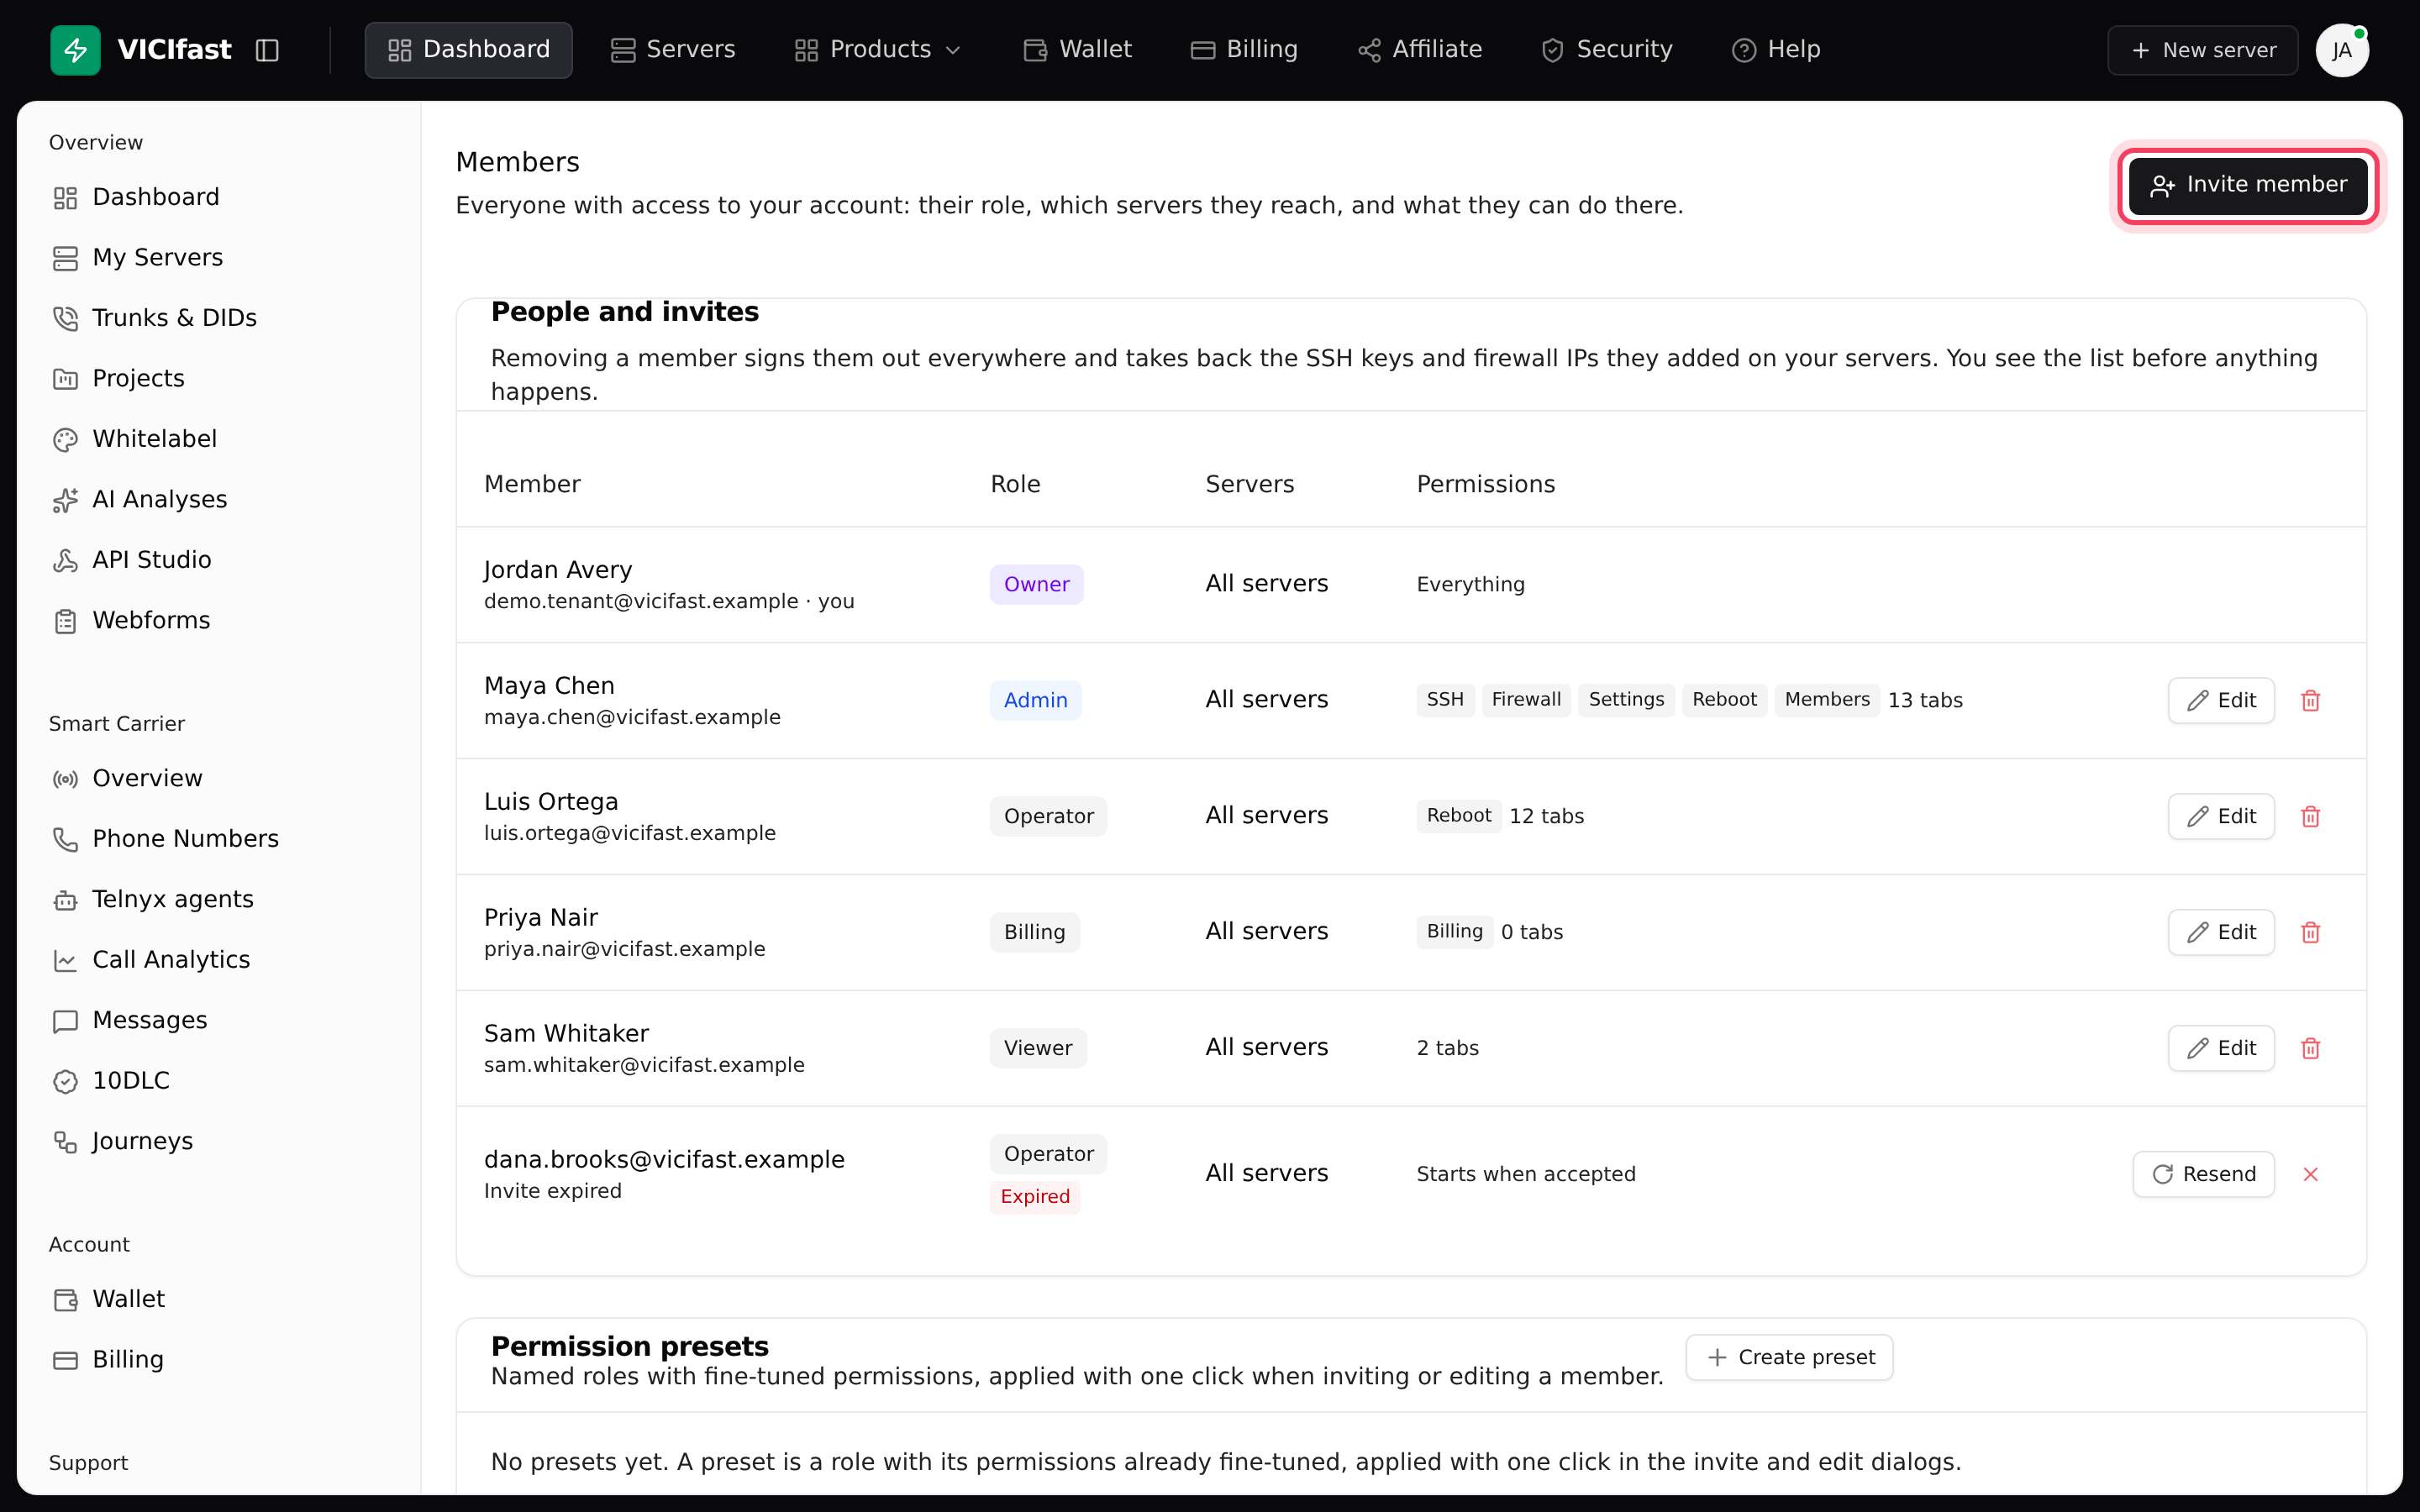This screenshot has height=1512, width=2420.
Task: Toggle the sidebar panel icon
Action: tap(267, 50)
